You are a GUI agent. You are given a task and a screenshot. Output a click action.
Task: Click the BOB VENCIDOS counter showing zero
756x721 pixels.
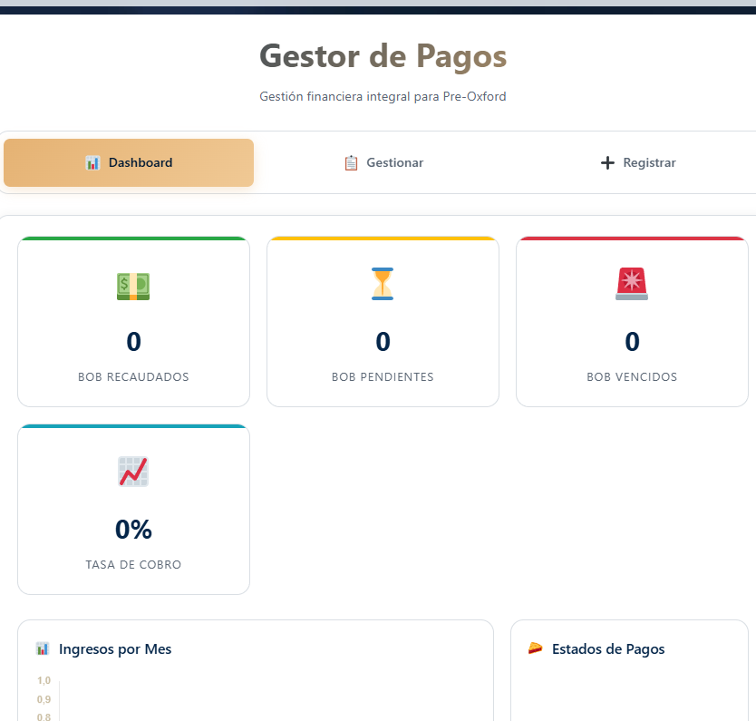[x=632, y=342]
